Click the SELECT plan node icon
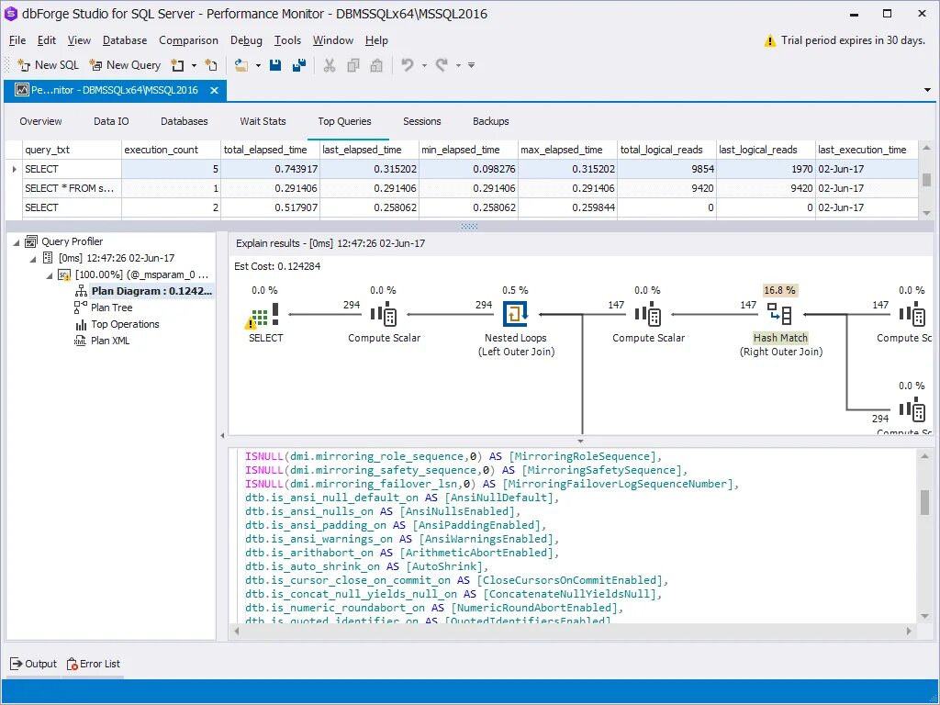This screenshot has height=705, width=940. pyautogui.click(x=263, y=316)
